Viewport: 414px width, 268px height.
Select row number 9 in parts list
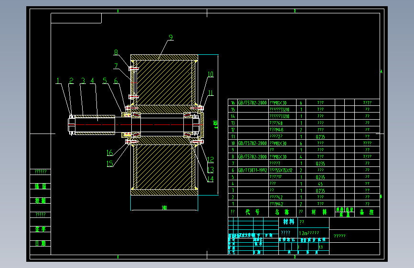(233, 150)
